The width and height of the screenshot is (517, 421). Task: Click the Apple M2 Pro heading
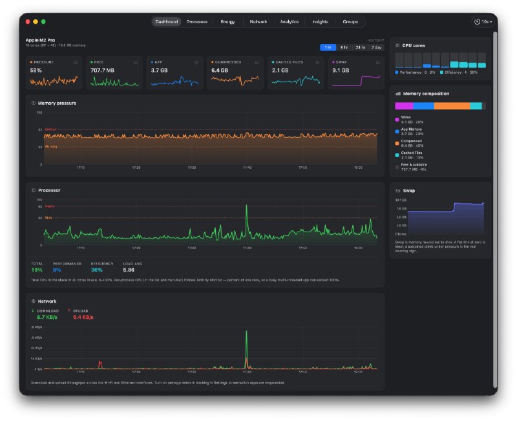click(40, 40)
